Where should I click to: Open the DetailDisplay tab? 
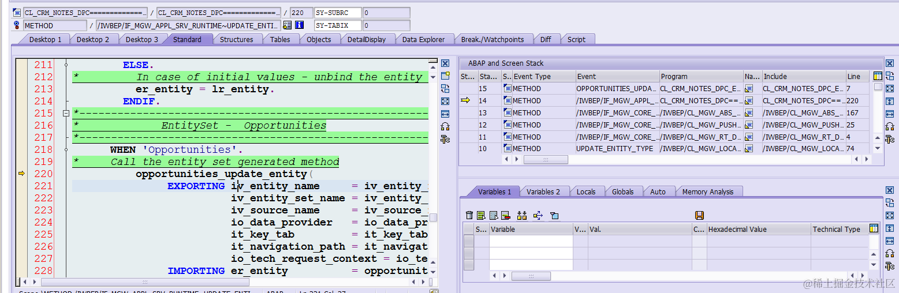367,39
